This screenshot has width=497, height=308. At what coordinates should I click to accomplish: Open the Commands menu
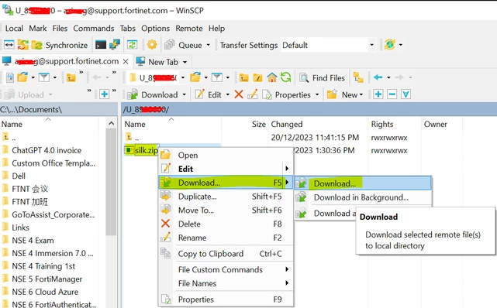click(x=94, y=29)
